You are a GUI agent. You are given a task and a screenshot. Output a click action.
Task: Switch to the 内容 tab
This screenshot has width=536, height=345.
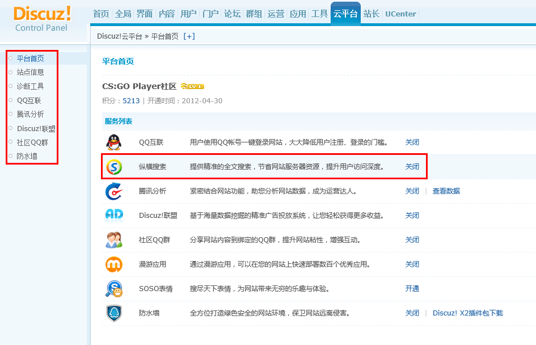coord(167,14)
